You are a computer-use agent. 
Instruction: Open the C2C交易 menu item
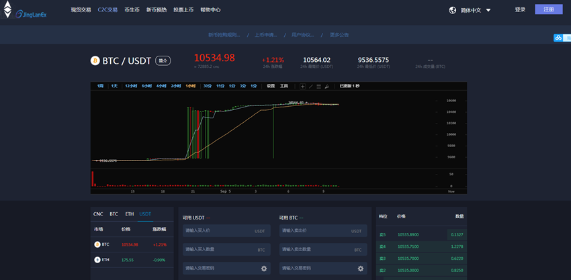coord(107,10)
